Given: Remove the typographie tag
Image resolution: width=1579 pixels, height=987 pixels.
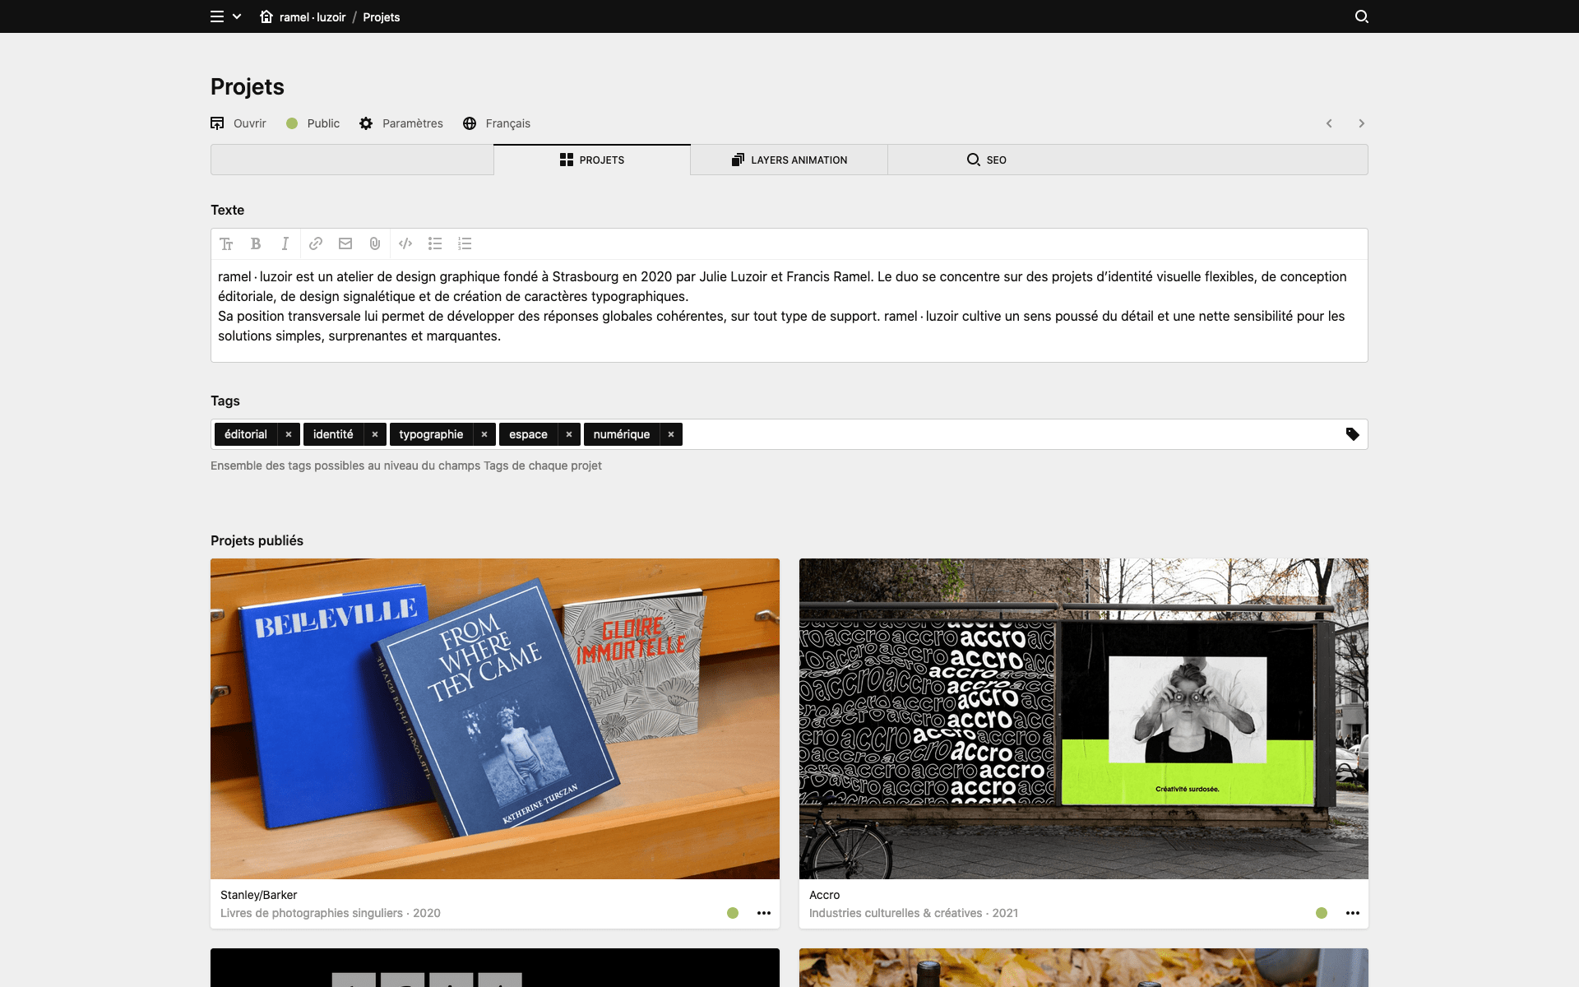Looking at the screenshot, I should click(484, 434).
